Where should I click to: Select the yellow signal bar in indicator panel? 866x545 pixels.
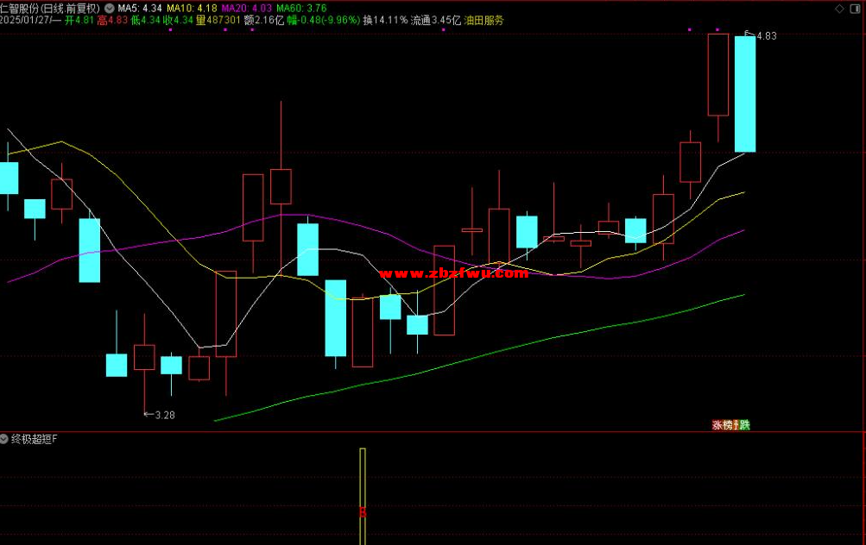[363, 497]
